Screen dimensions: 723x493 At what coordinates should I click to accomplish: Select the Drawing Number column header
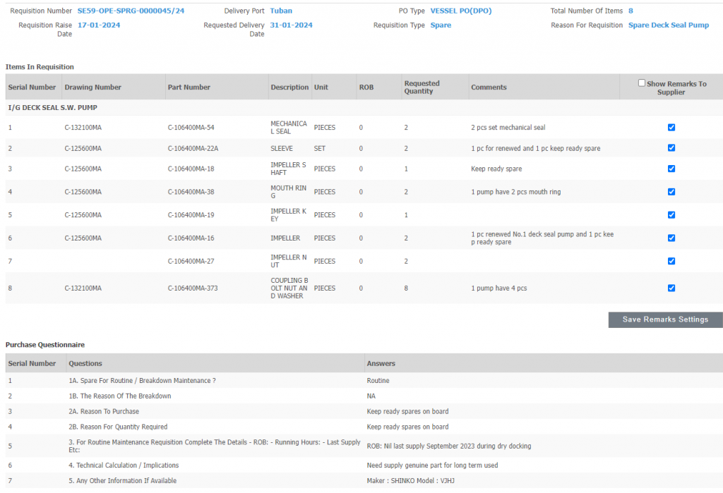(92, 87)
